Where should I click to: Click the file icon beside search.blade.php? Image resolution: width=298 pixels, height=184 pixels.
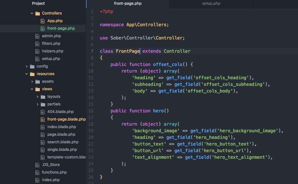click(43, 142)
